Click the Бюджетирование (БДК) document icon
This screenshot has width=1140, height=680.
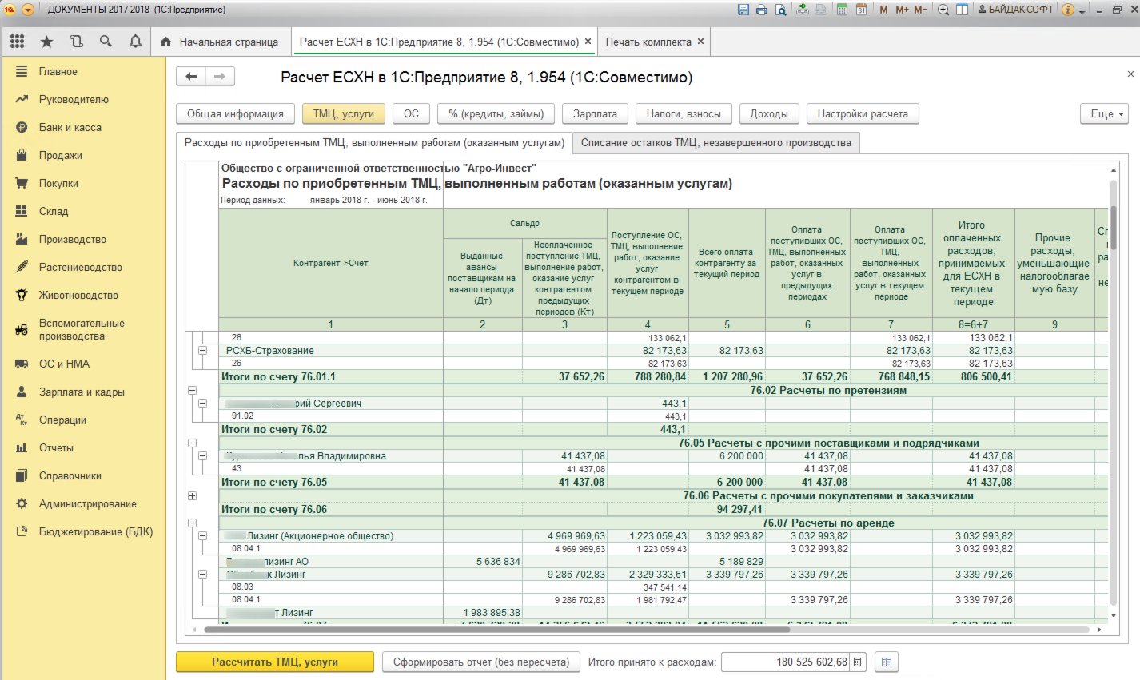tap(22, 531)
